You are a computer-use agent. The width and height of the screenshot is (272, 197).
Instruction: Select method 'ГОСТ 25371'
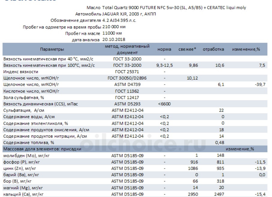127,72
